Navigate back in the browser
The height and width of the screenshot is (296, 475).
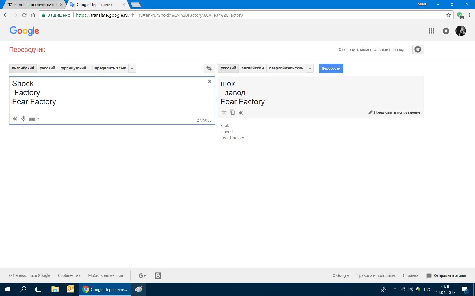[x=6, y=15]
